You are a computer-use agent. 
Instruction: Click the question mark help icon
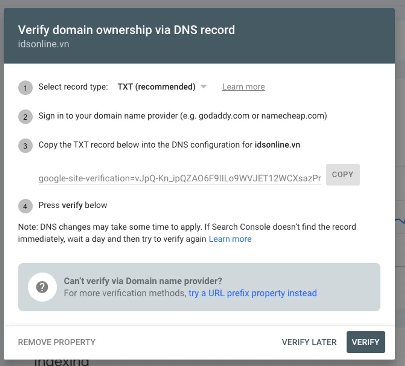pyautogui.click(x=42, y=287)
